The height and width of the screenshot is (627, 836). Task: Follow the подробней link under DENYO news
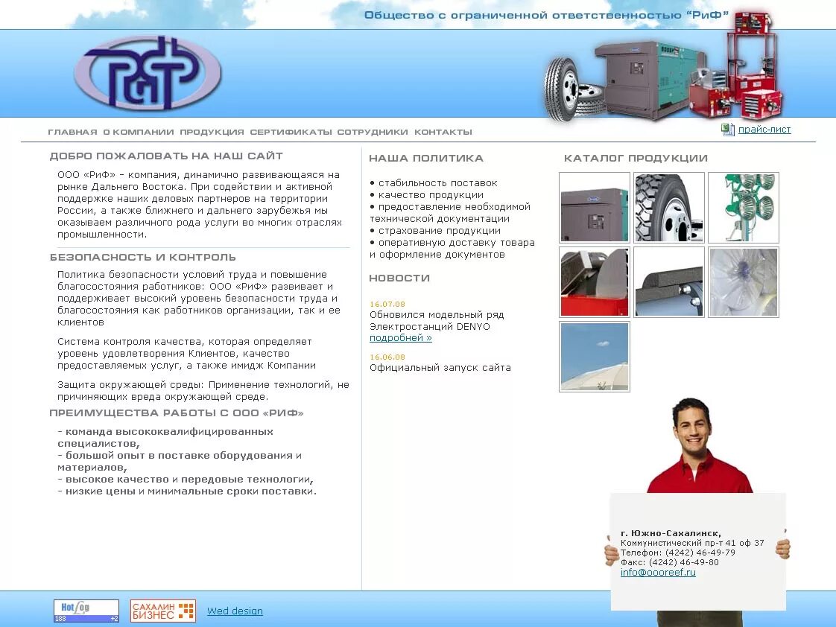400,338
